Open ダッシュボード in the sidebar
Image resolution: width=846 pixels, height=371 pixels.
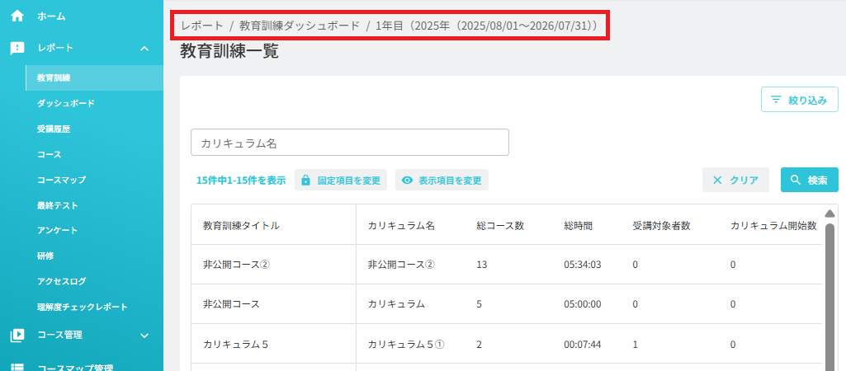coord(66,103)
